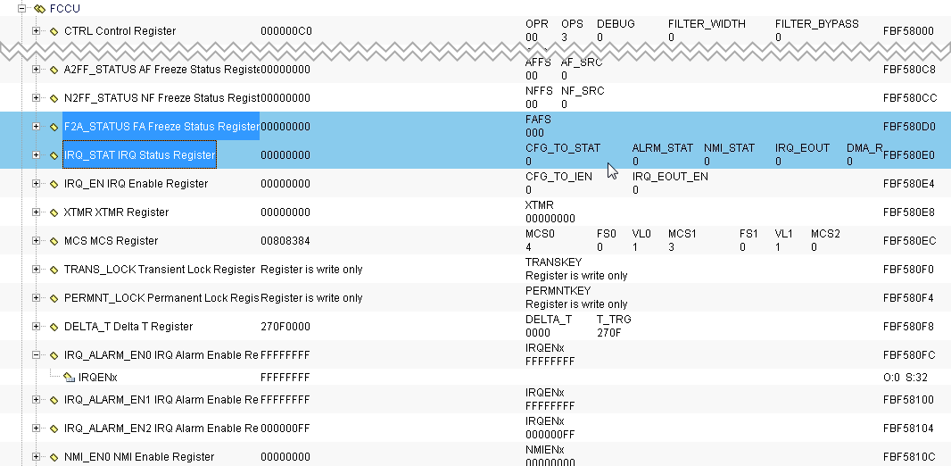951x466 pixels.
Task: Click IRQ_ALARM_EN2 value 000000FF
Action: 285,428
